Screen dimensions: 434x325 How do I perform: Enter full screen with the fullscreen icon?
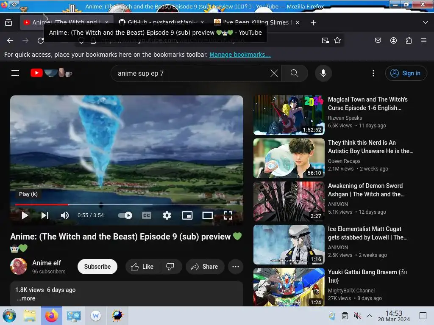click(x=228, y=215)
